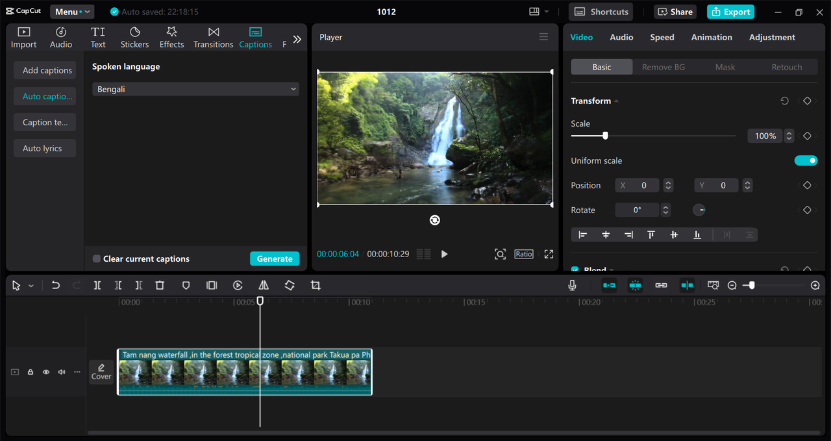The width and height of the screenshot is (831, 441).
Task: Add a marker with the shield icon
Action: coord(186,286)
